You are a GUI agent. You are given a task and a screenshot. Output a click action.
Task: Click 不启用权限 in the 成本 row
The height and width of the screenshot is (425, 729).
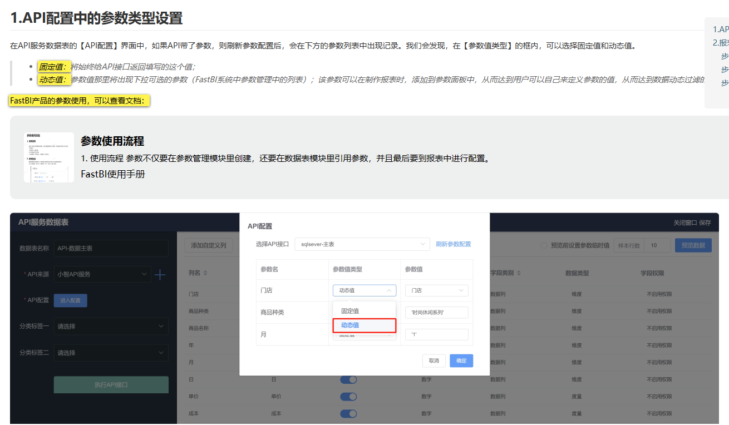[659, 414]
